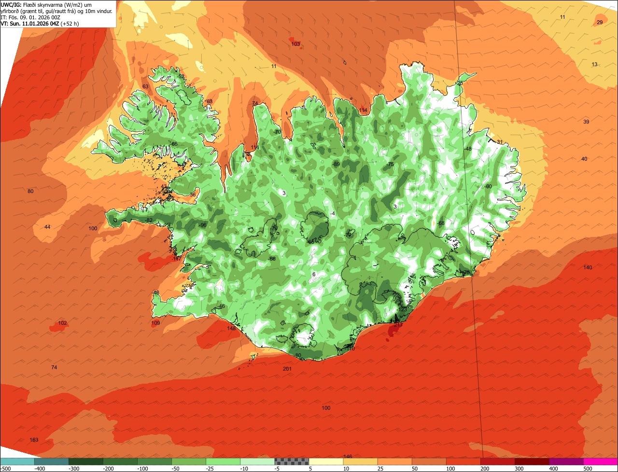This screenshot has height=472, width=618.
Task: Click the '-68' value on the map
Action: 440,223
